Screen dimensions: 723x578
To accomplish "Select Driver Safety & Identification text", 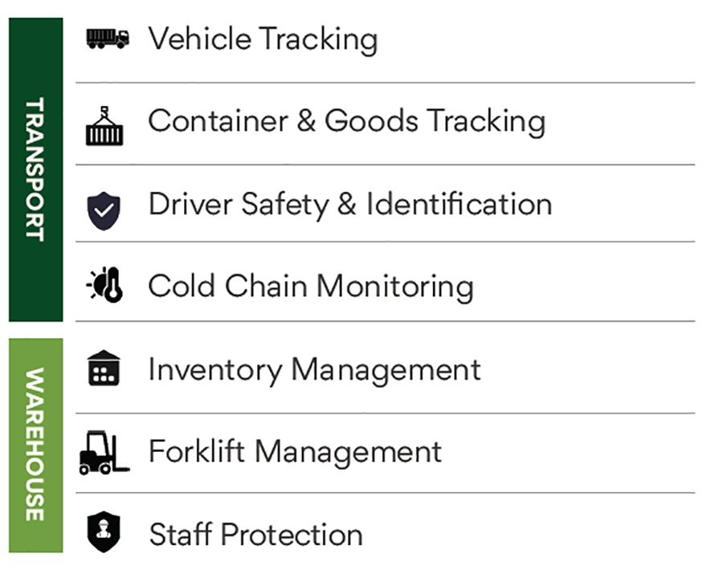I will pos(349,204).
